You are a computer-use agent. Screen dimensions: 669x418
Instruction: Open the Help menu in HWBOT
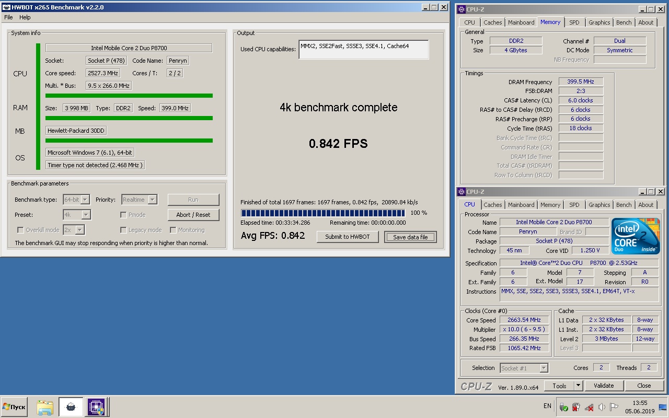click(x=25, y=17)
